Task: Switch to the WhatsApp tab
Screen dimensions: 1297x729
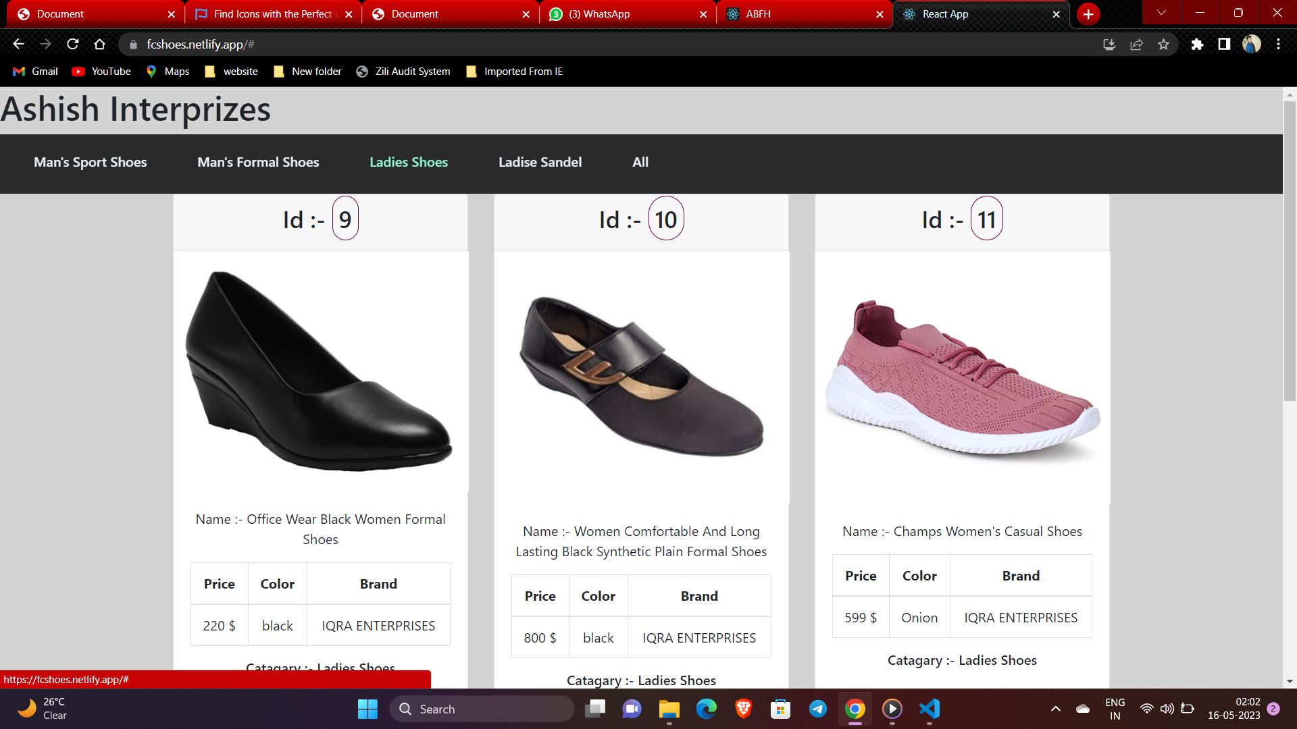Action: [599, 14]
